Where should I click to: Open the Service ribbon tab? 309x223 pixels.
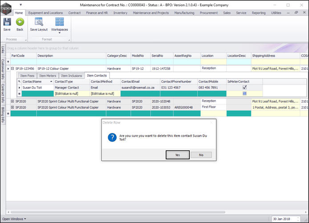[241, 13]
